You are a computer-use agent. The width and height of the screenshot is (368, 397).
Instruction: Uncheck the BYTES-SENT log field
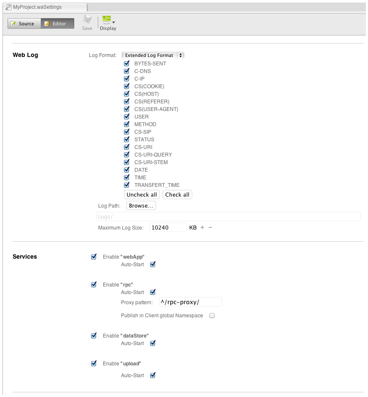126,63
